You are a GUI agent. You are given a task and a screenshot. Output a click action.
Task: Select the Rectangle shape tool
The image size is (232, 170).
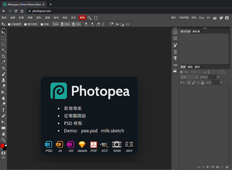pos(3,128)
